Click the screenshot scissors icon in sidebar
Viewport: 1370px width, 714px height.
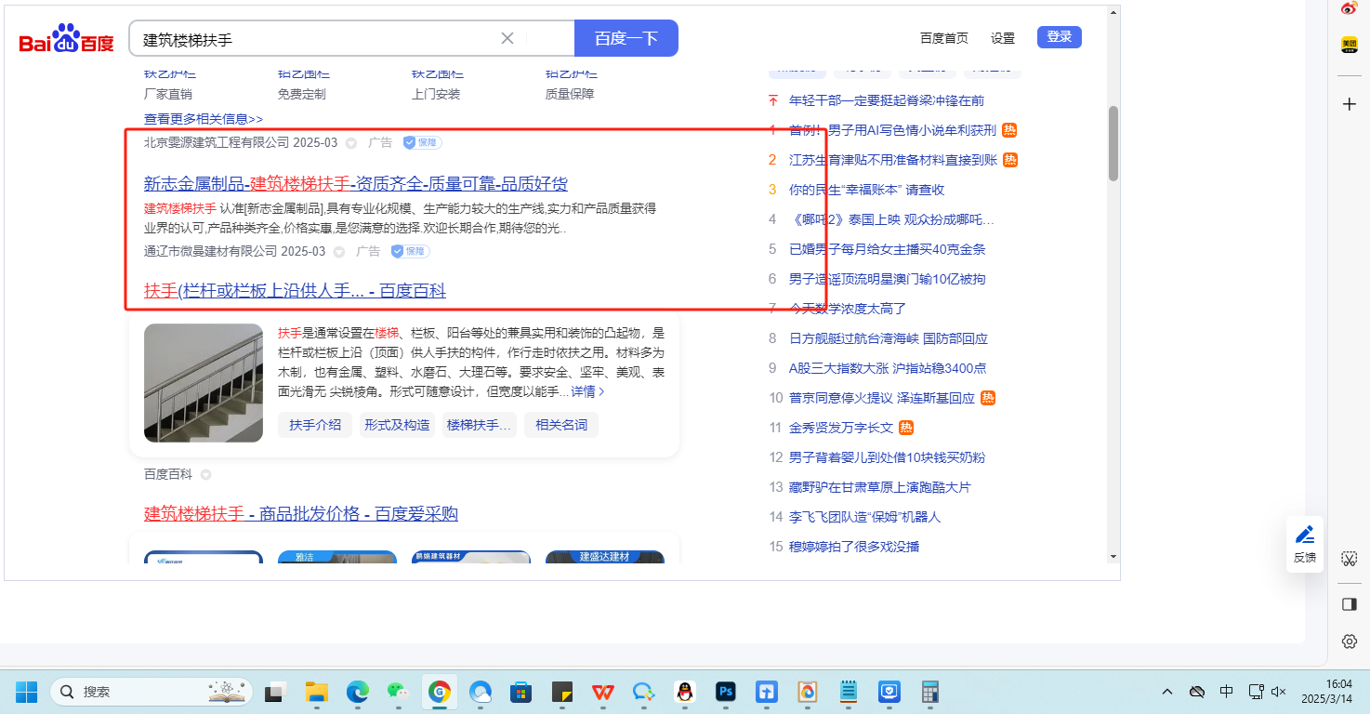click(1350, 559)
